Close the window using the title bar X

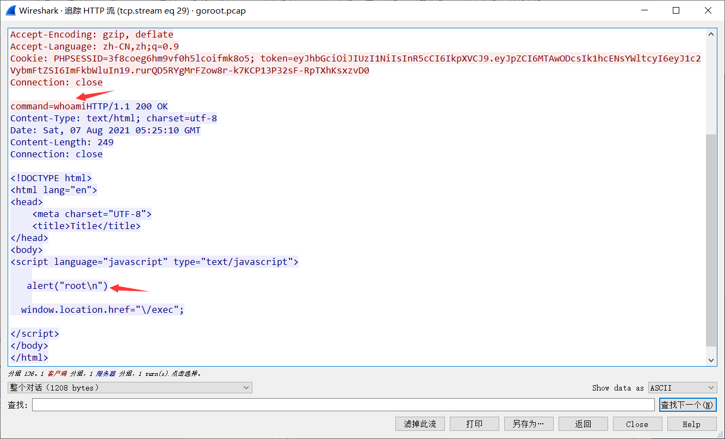point(708,10)
